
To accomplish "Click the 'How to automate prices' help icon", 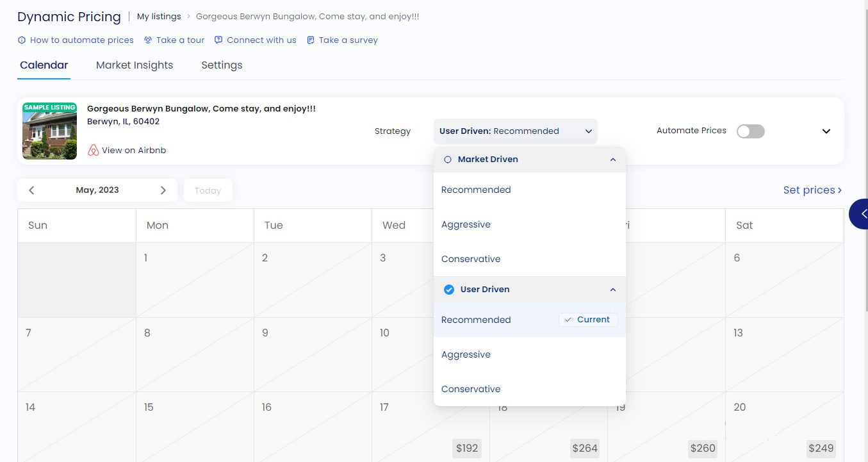I will coord(22,40).
